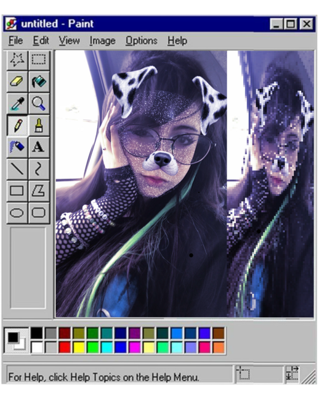Screen dimensions: 319x395
Task: Select the Polygon tool
Action: pos(38,191)
